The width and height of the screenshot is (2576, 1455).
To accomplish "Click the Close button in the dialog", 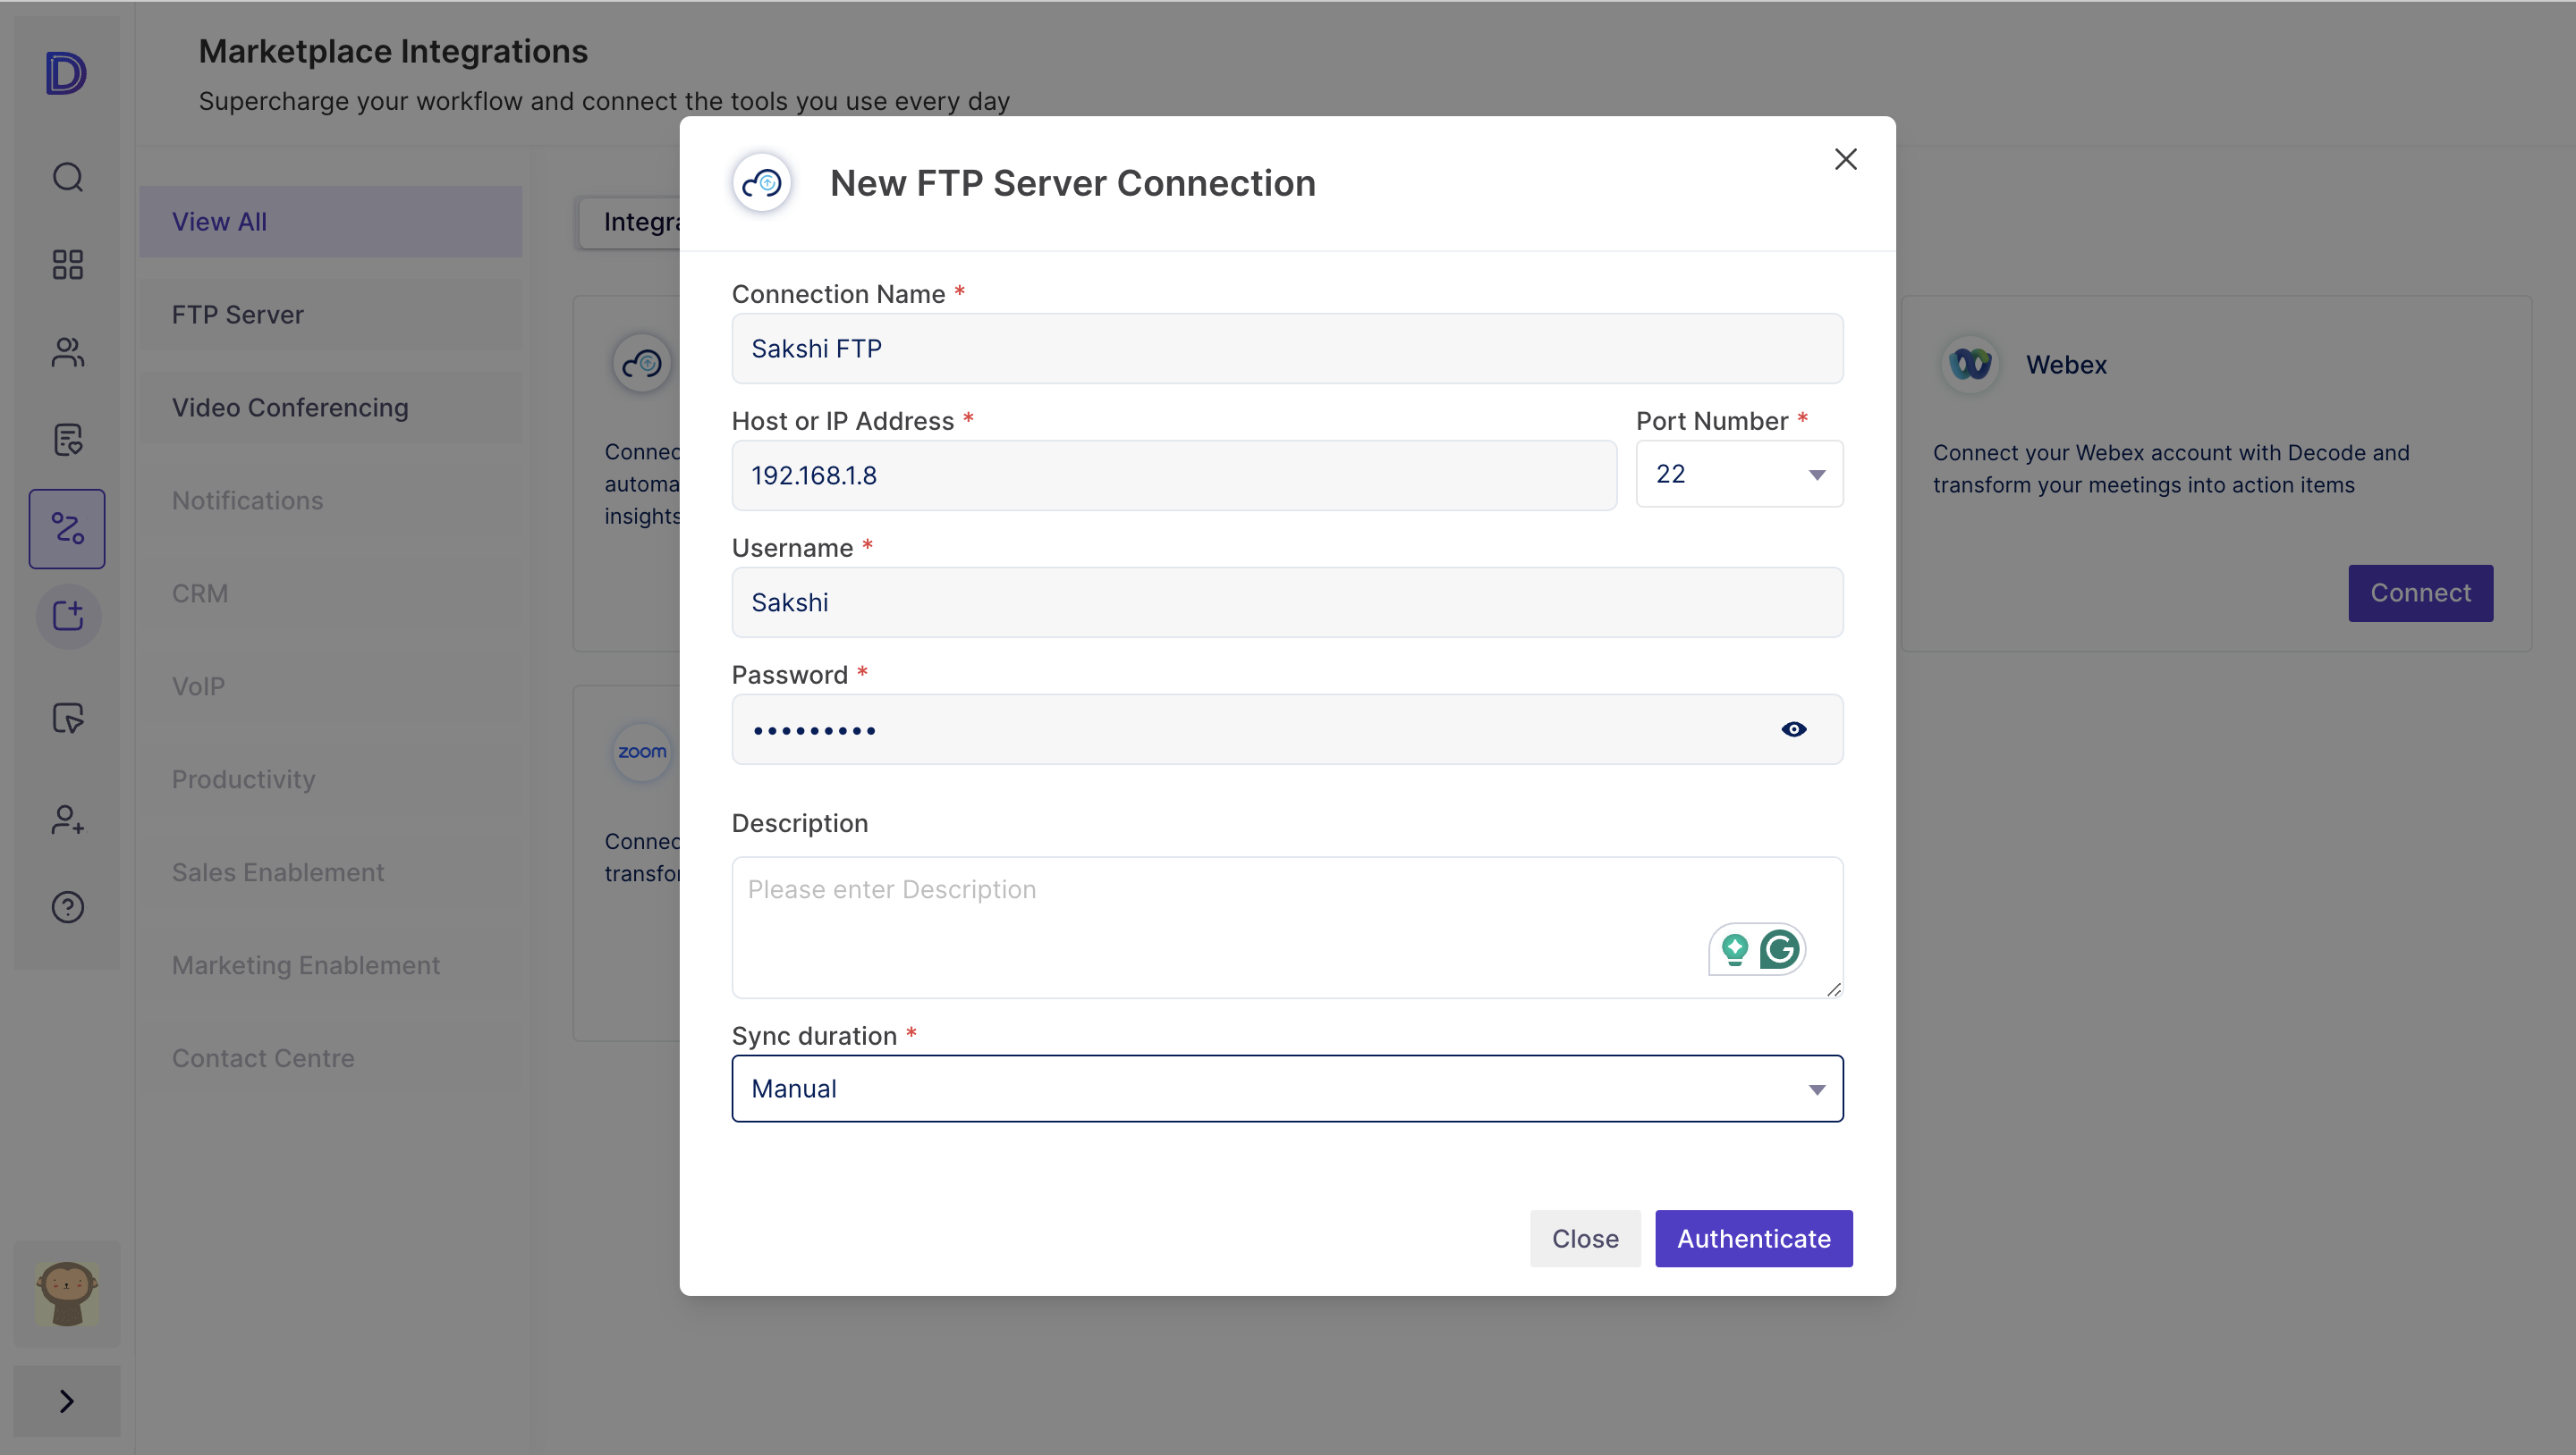I will point(1584,1238).
